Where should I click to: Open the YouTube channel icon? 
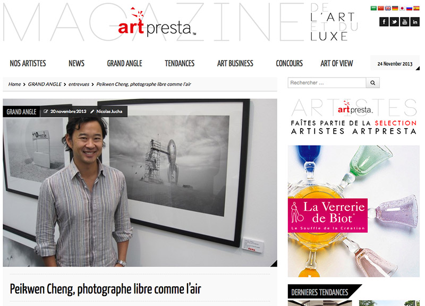pyautogui.click(x=404, y=21)
